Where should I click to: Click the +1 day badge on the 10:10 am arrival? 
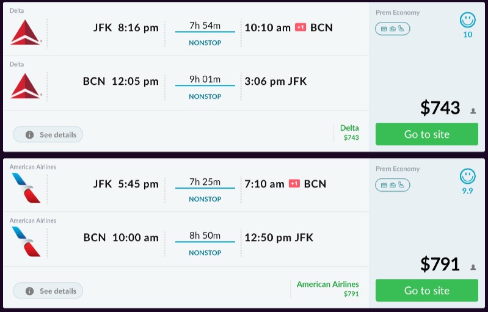pyautogui.click(x=300, y=27)
